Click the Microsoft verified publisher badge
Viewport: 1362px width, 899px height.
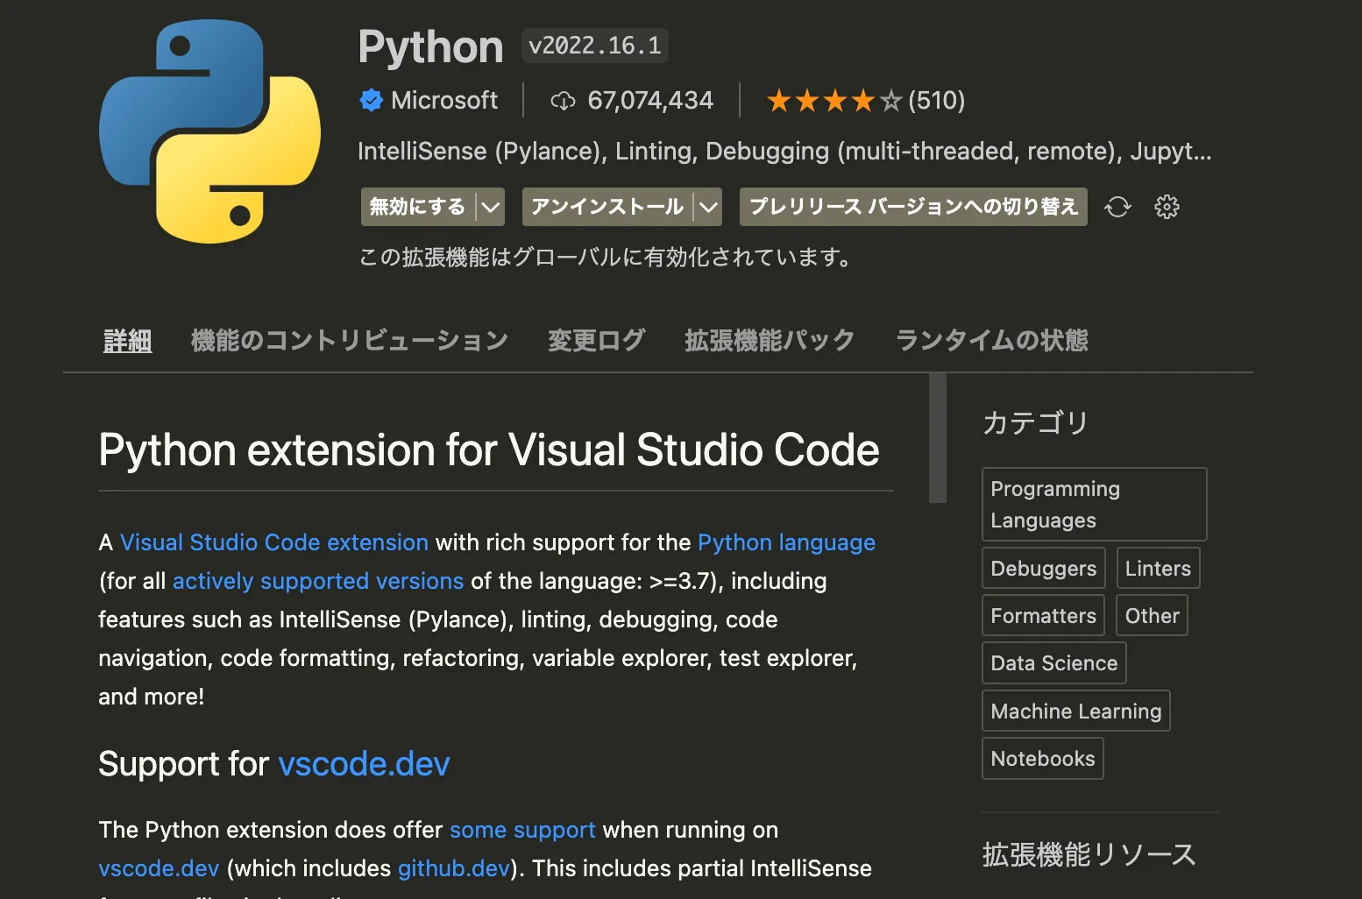pyautogui.click(x=371, y=101)
